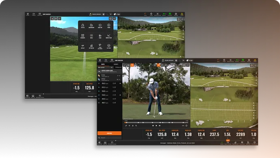Open Library in the front window top bar
The image size is (280, 158).
tap(106, 60)
